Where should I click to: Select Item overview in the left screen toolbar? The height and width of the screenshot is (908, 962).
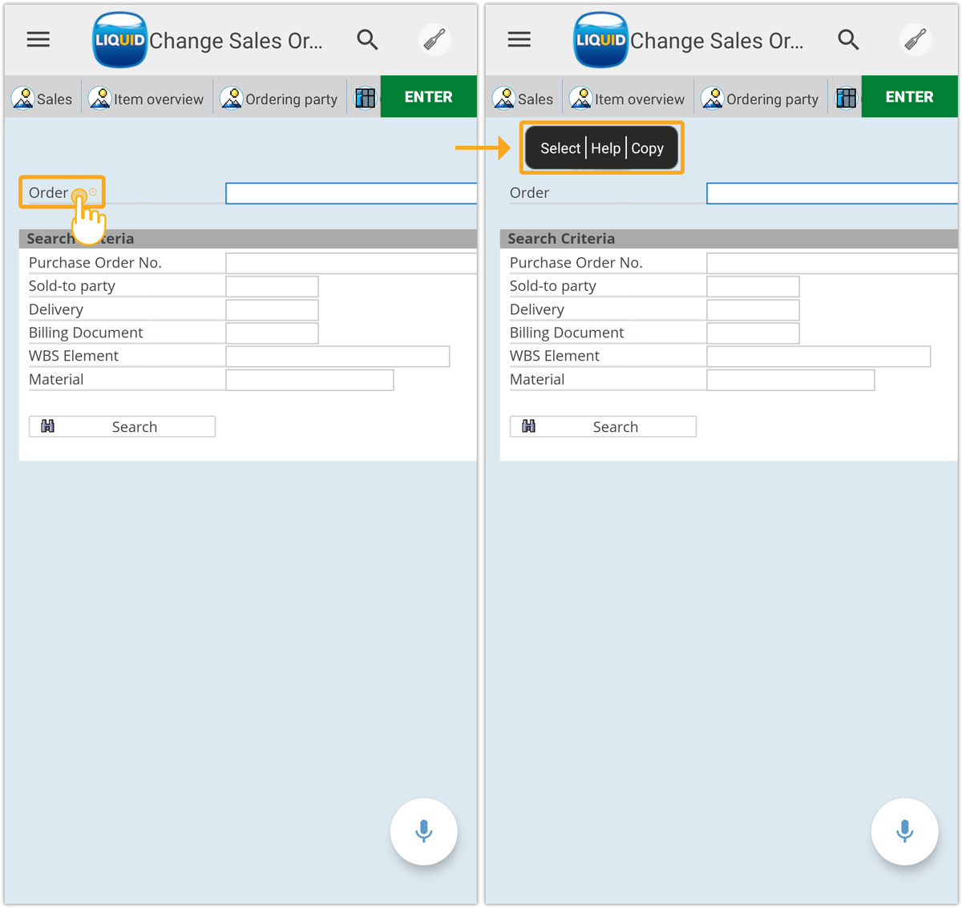(147, 99)
